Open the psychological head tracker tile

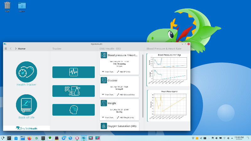[x=73, y=110]
